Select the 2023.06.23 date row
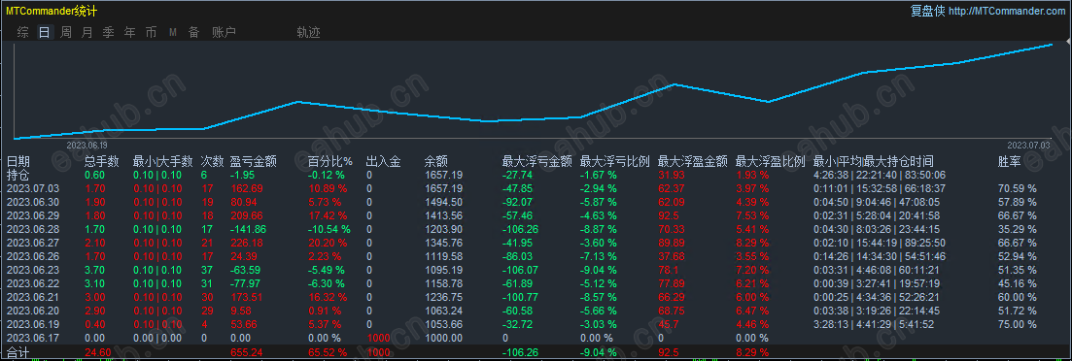 33,270
